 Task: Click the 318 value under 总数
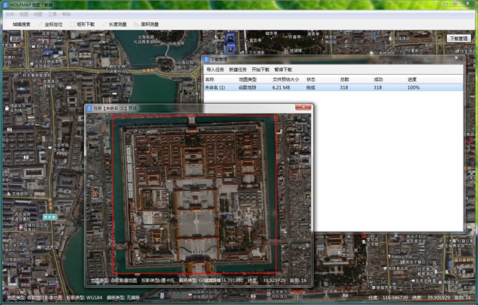pos(344,87)
